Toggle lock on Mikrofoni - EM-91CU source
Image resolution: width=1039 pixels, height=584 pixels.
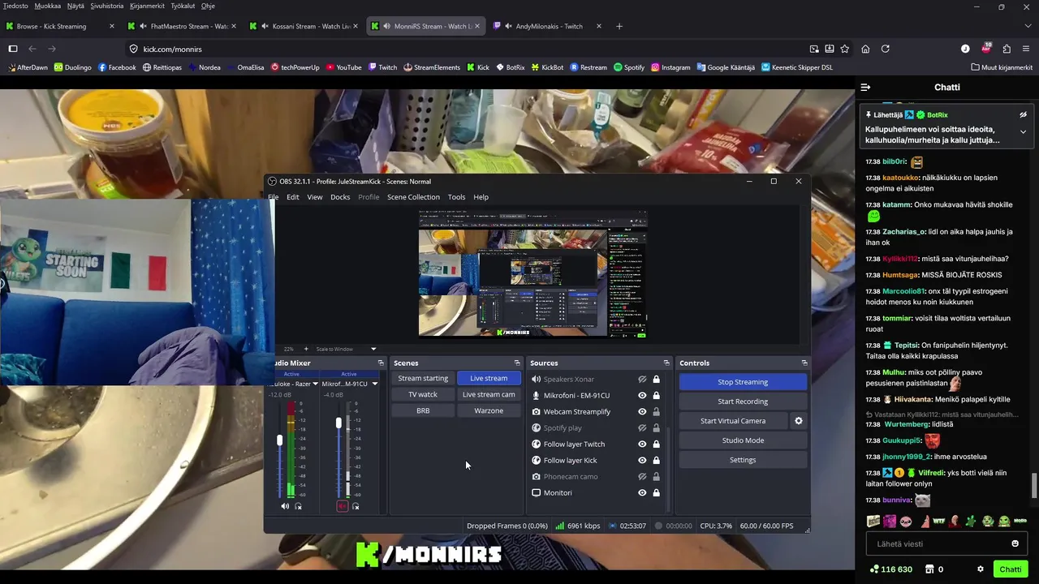coord(656,396)
